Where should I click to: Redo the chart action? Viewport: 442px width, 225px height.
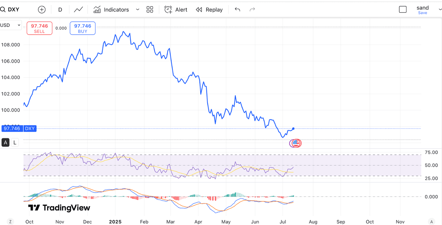point(252,10)
